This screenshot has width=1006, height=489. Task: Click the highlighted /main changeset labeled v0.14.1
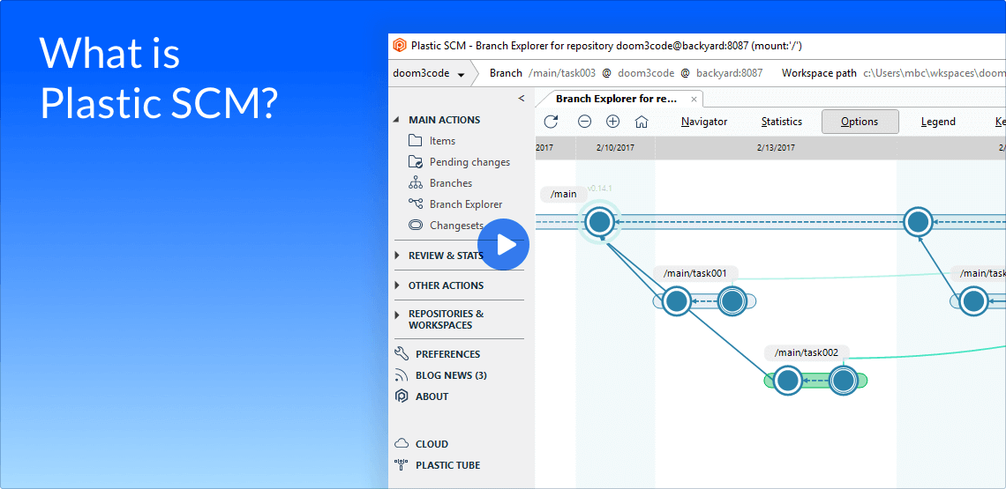click(x=600, y=222)
